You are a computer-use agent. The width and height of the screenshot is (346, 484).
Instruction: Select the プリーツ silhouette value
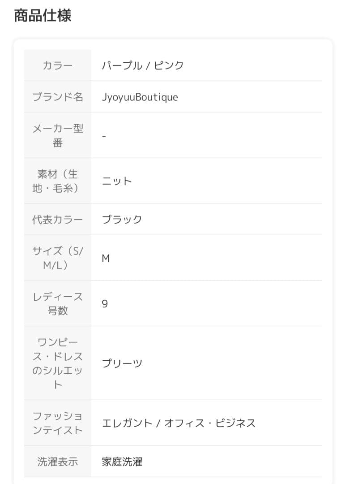coord(122,363)
